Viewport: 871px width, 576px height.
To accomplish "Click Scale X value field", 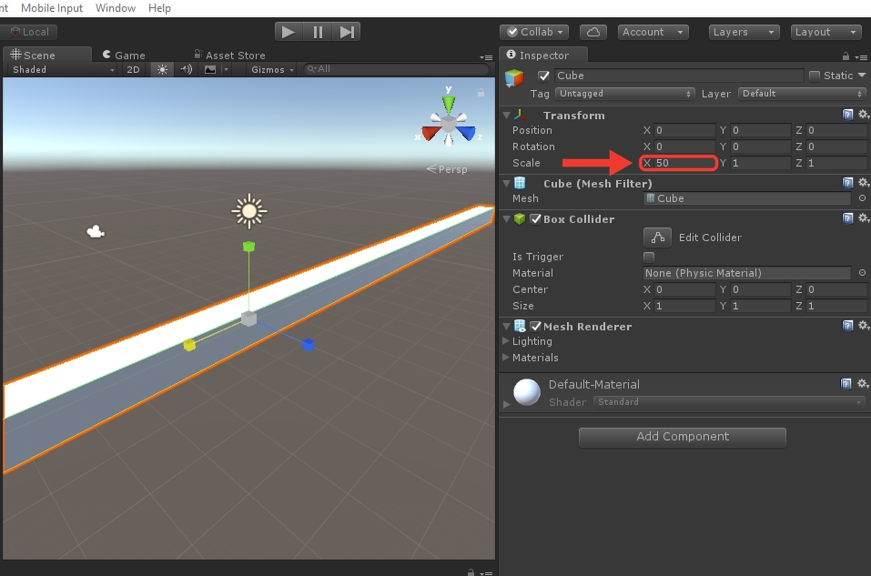I will (684, 163).
